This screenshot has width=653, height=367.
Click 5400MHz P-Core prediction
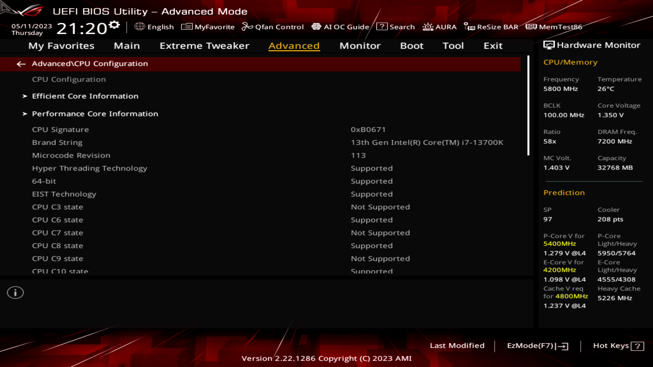point(559,244)
